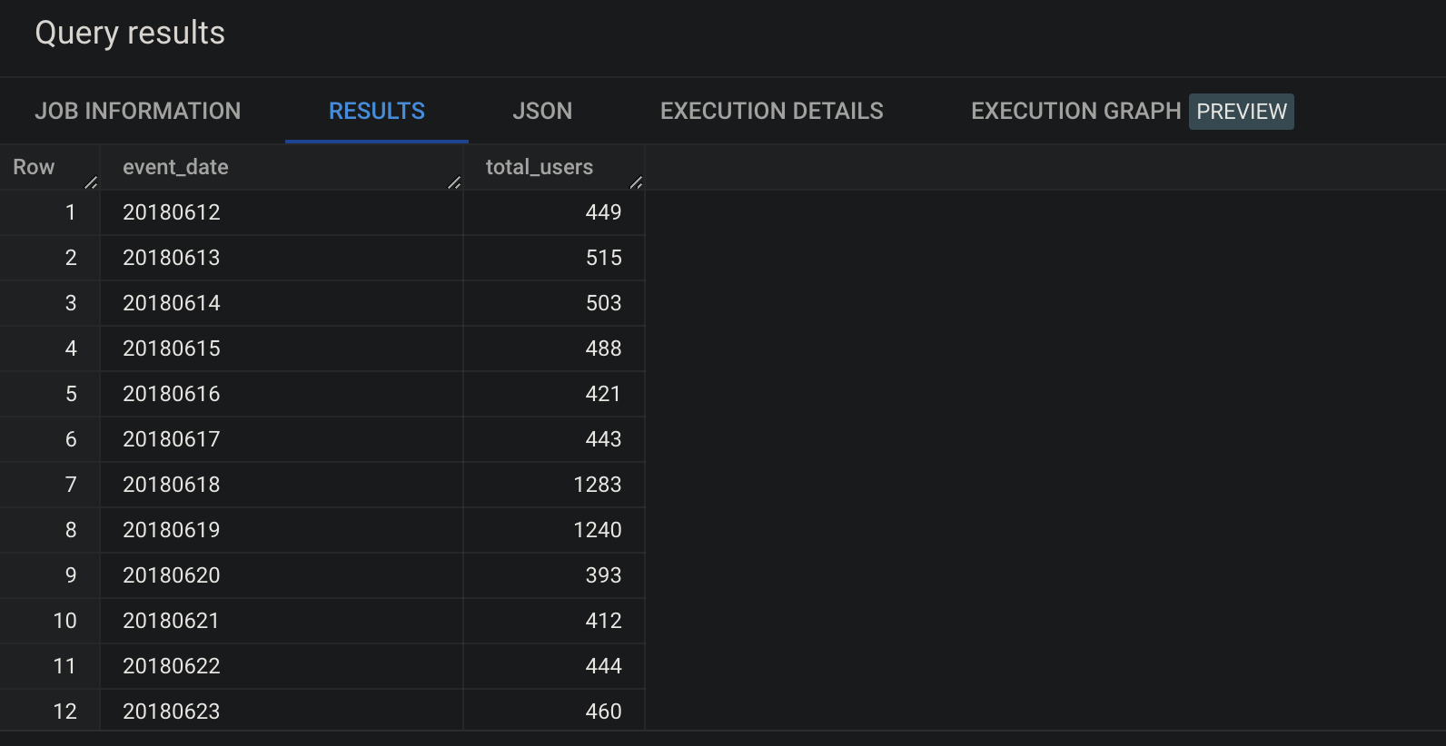Click row number 9
Image resolution: width=1446 pixels, height=746 pixels.
(71, 575)
